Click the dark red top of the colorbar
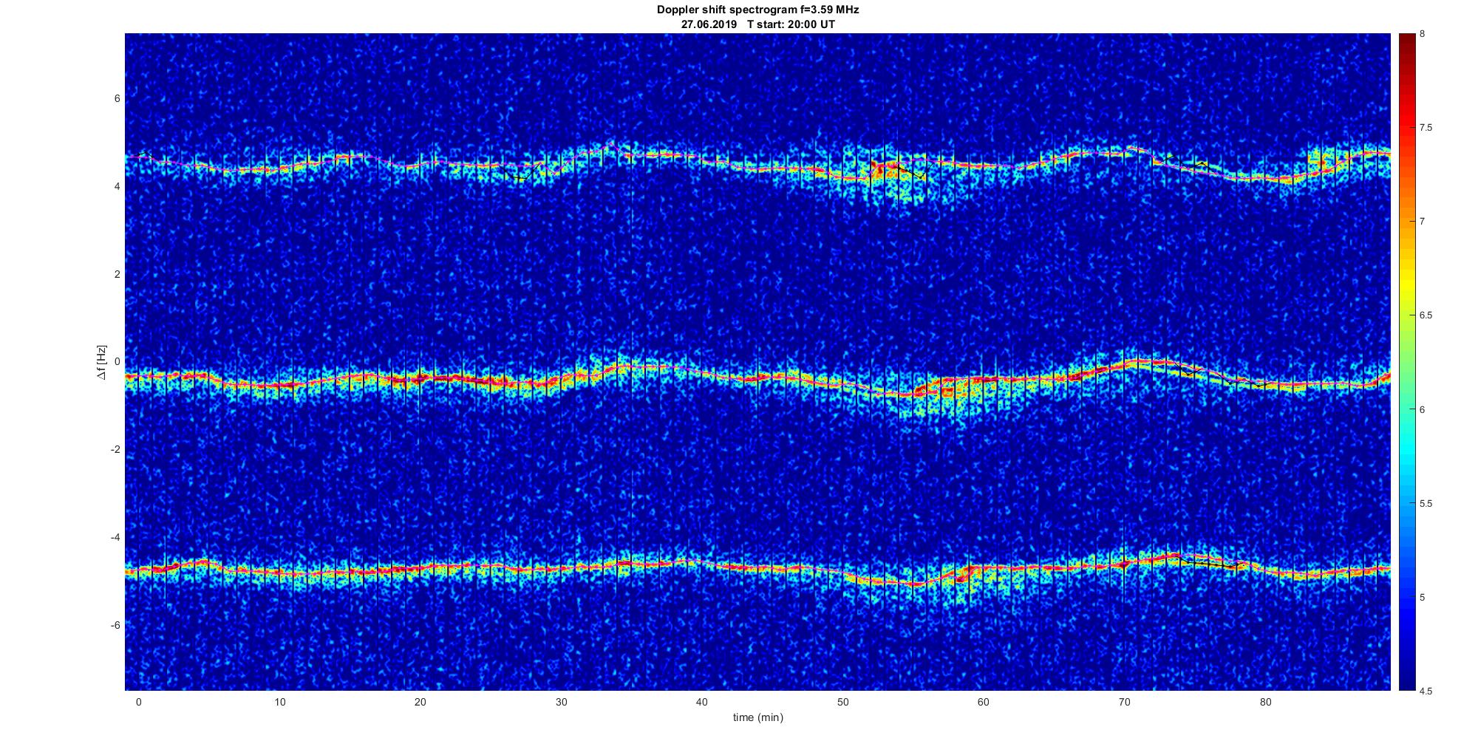This screenshot has width=1478, height=741. (1406, 44)
